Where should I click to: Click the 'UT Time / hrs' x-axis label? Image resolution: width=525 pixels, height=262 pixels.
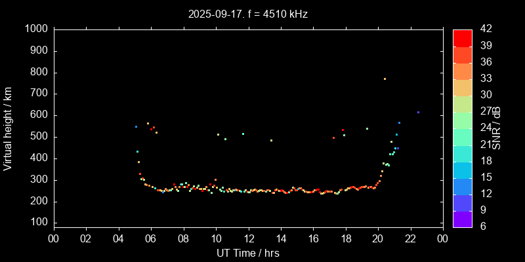pos(248,253)
